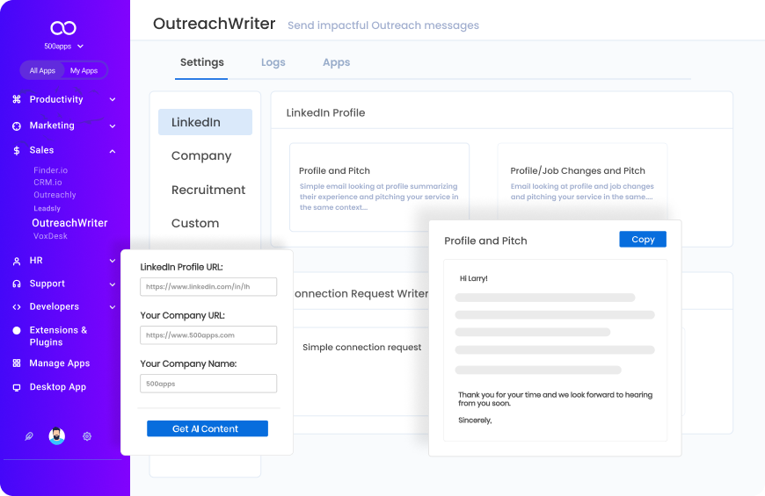The height and width of the screenshot is (496, 765).
Task: Click the 'Hi Larry!' greeting text
Action: click(473, 278)
